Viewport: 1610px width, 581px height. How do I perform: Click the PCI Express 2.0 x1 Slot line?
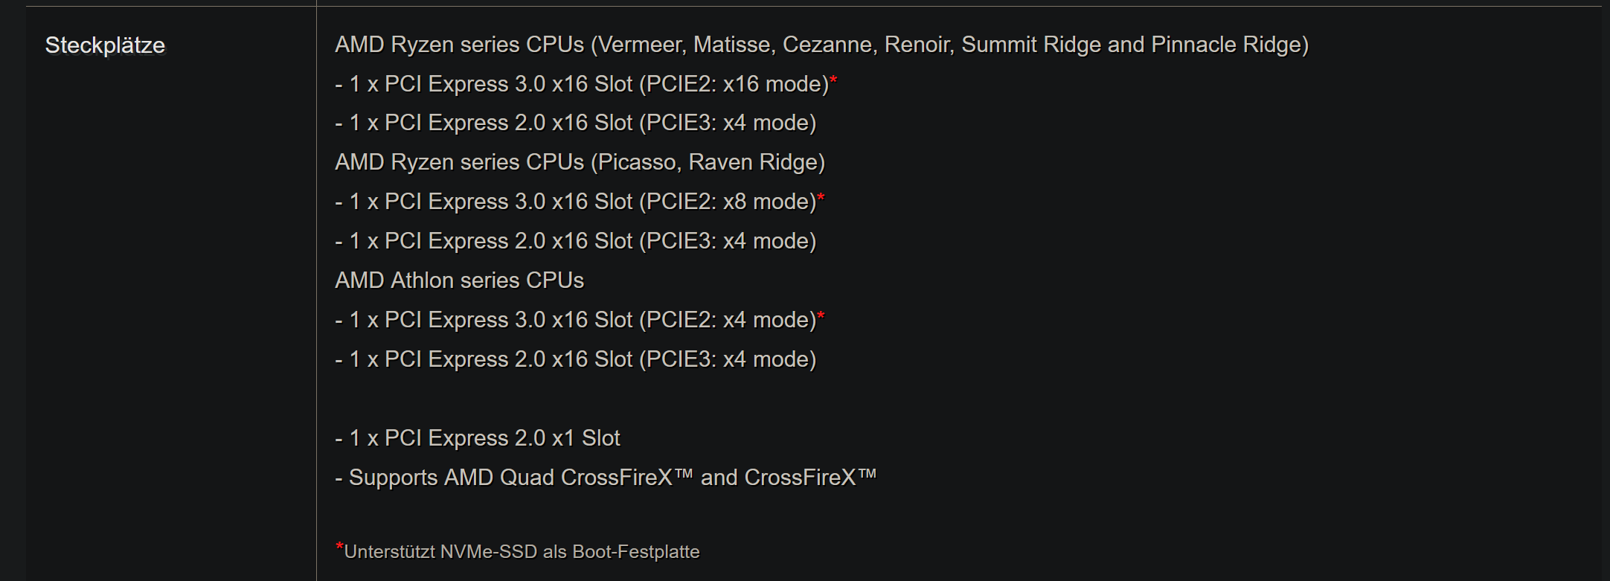click(x=478, y=438)
